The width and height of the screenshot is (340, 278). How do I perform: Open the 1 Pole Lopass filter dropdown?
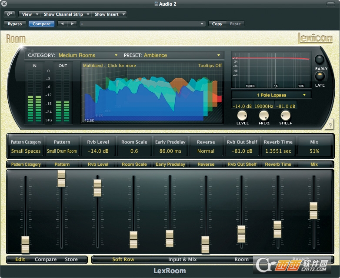coord(271,95)
